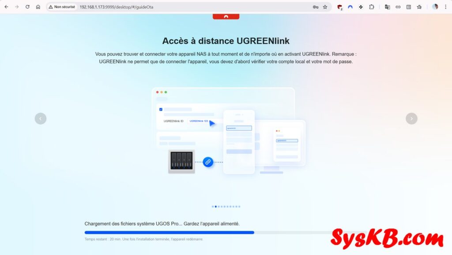Open the bookmarks list star icon
The height and width of the screenshot is (255, 452).
[x=419, y=7]
